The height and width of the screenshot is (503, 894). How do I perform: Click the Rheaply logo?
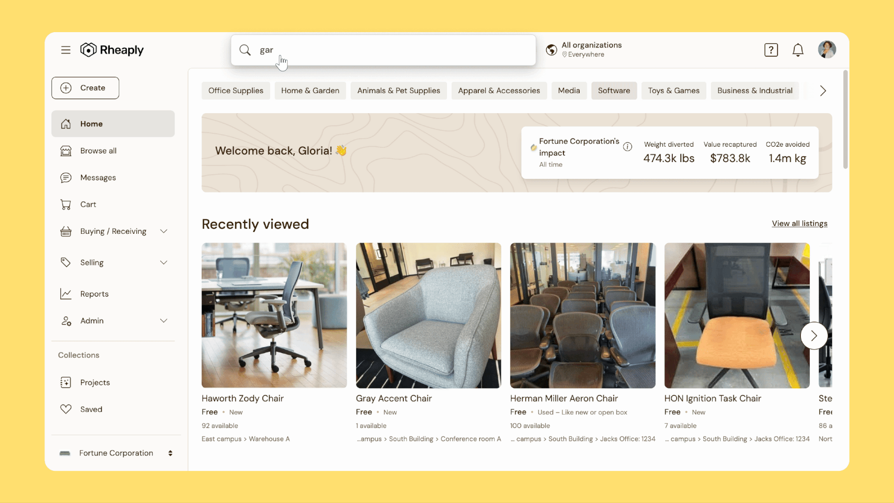click(x=112, y=50)
